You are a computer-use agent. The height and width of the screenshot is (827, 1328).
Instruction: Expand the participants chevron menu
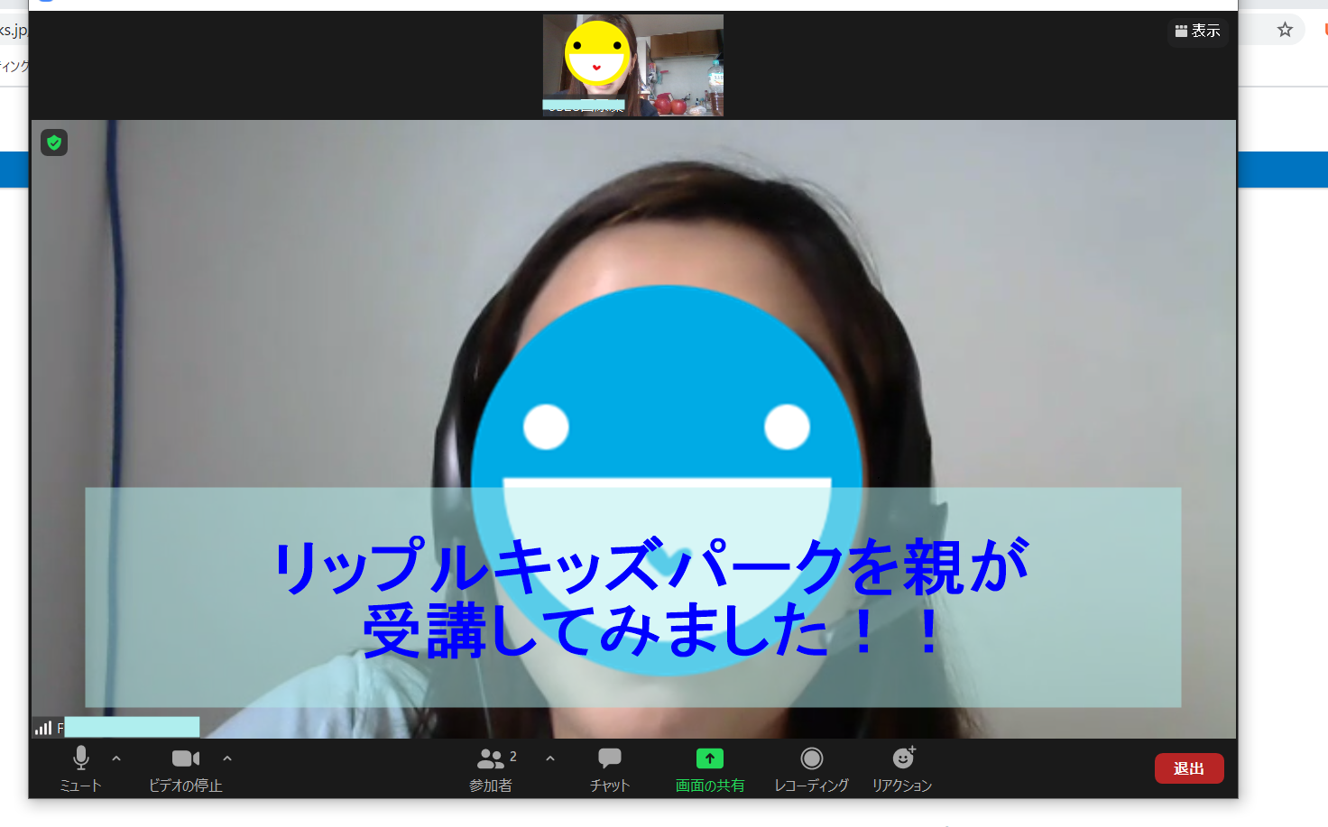point(550,758)
